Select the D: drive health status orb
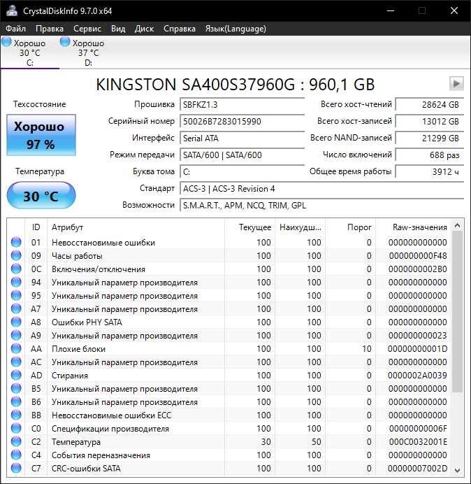Screen dimensions: 471x484 click(65, 42)
